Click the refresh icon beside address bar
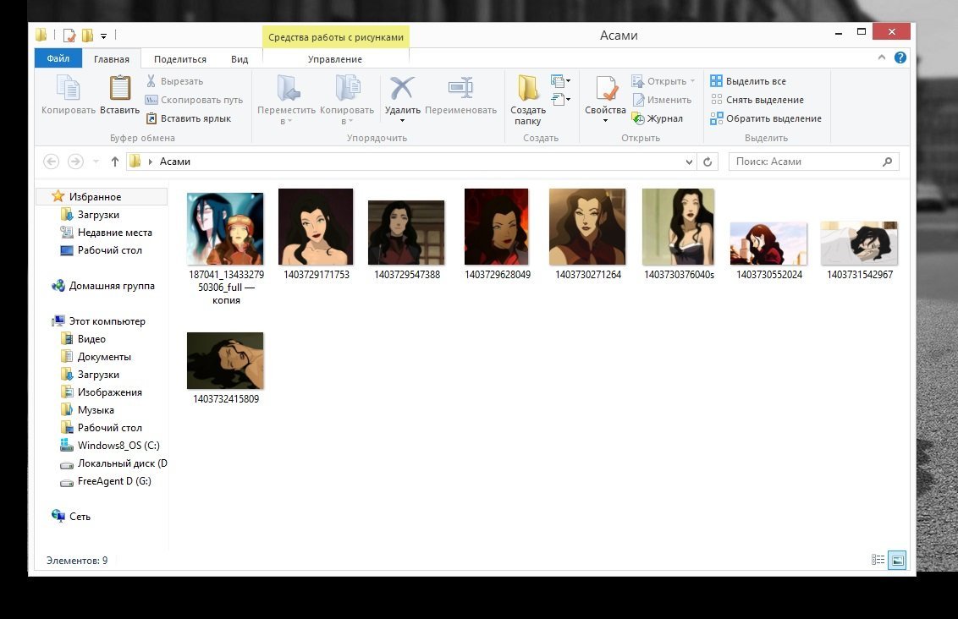Viewport: 958px width, 619px height. tap(708, 162)
